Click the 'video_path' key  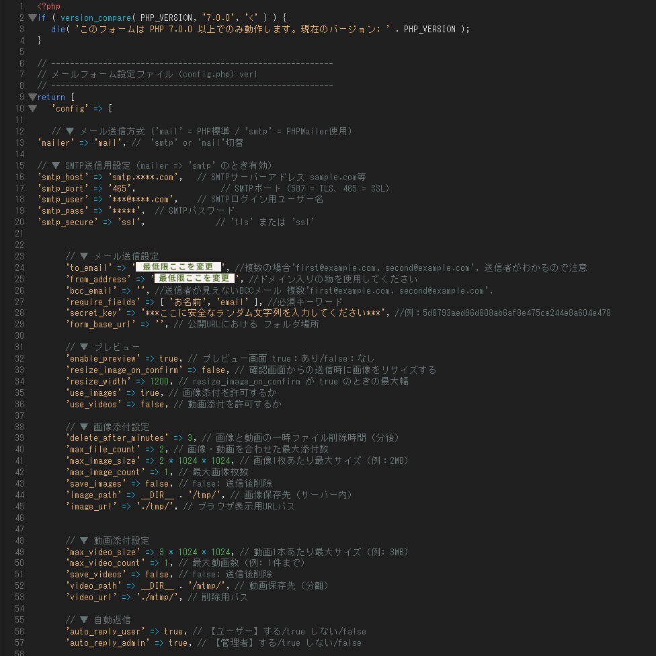(93, 585)
